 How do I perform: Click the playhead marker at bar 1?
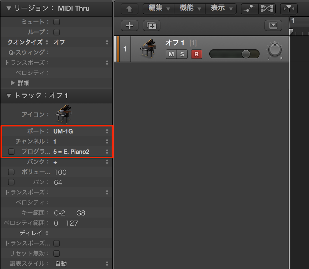[291, 32]
